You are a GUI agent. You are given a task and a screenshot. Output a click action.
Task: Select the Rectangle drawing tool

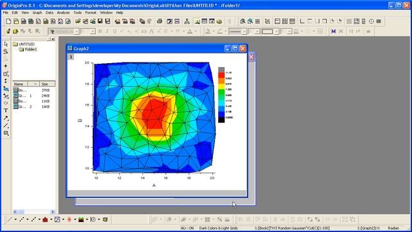pos(6,133)
